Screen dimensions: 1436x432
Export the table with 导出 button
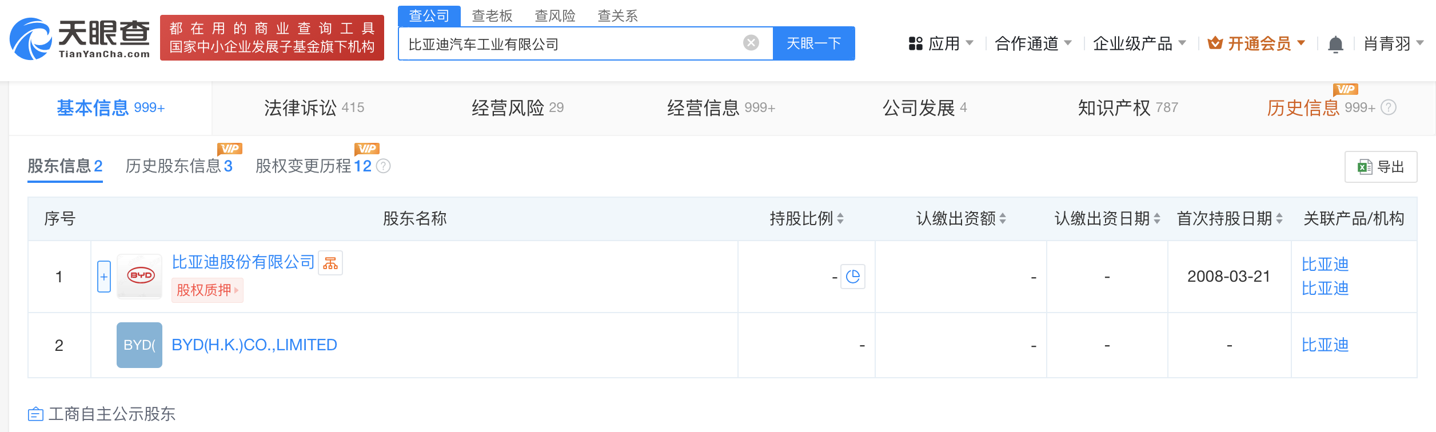pos(1381,167)
